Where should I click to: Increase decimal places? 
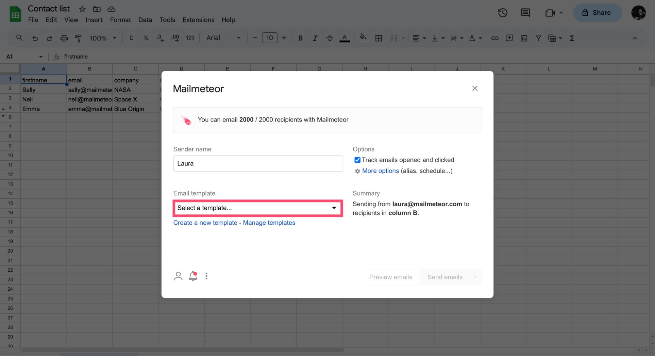click(x=175, y=38)
